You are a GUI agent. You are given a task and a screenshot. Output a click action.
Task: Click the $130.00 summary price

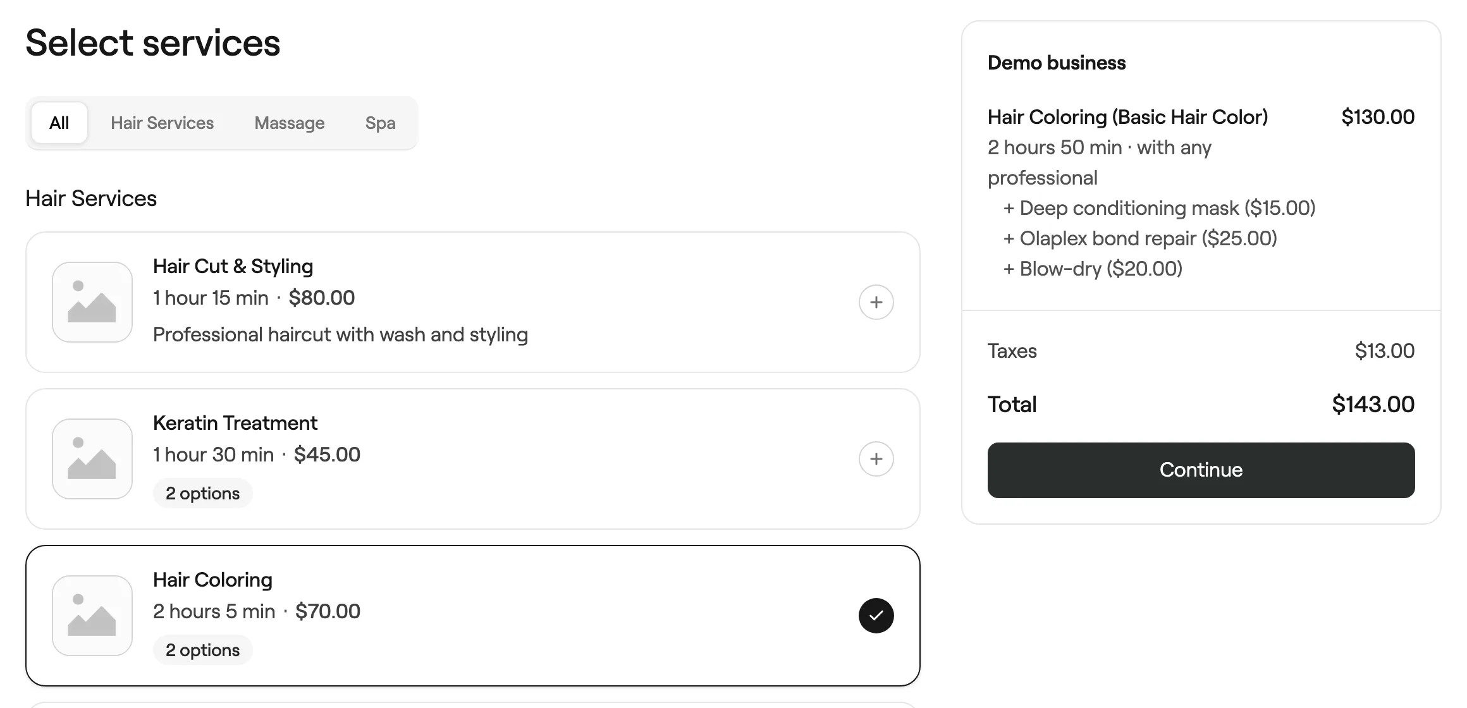pyautogui.click(x=1378, y=117)
